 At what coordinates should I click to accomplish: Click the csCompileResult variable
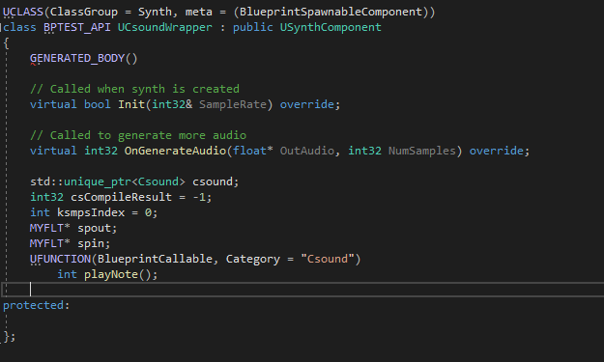(x=122, y=197)
